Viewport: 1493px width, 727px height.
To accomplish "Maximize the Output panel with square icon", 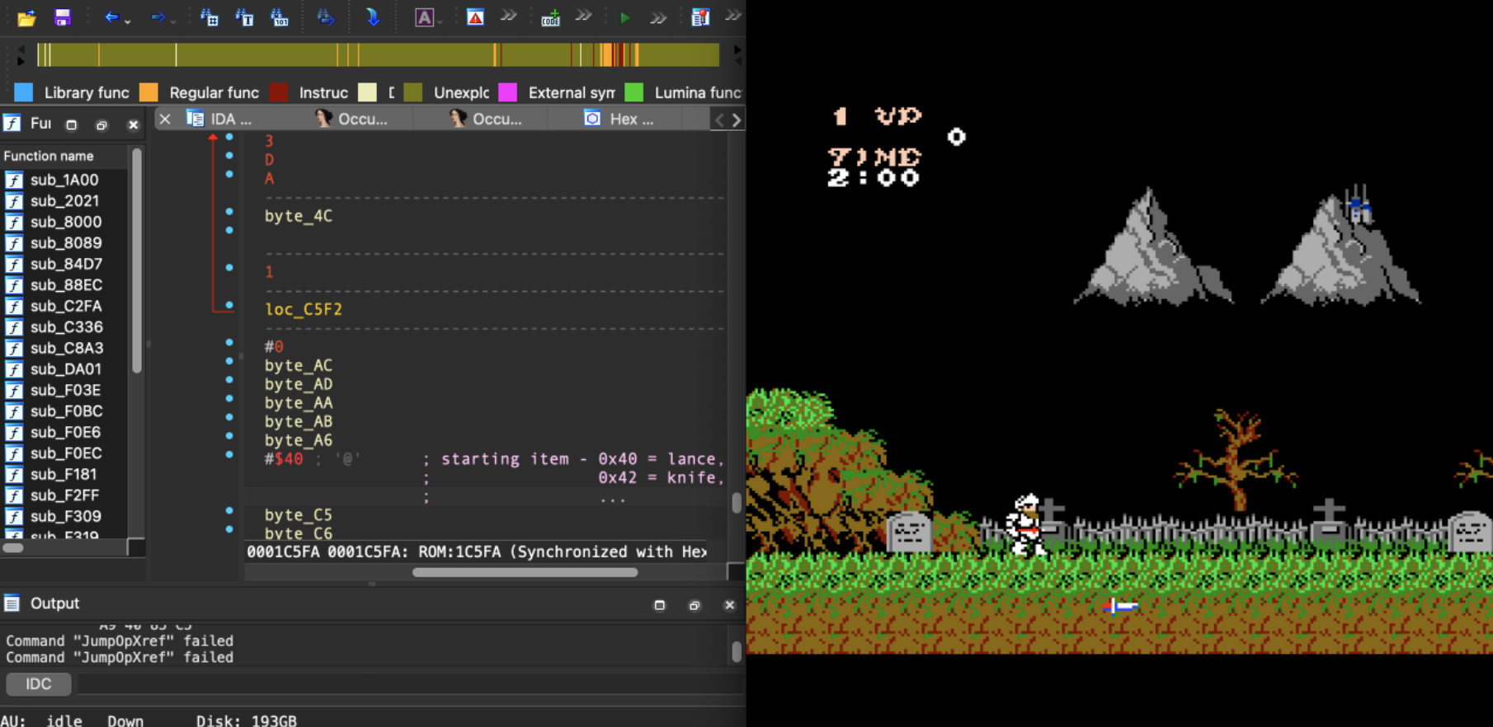I will (659, 605).
